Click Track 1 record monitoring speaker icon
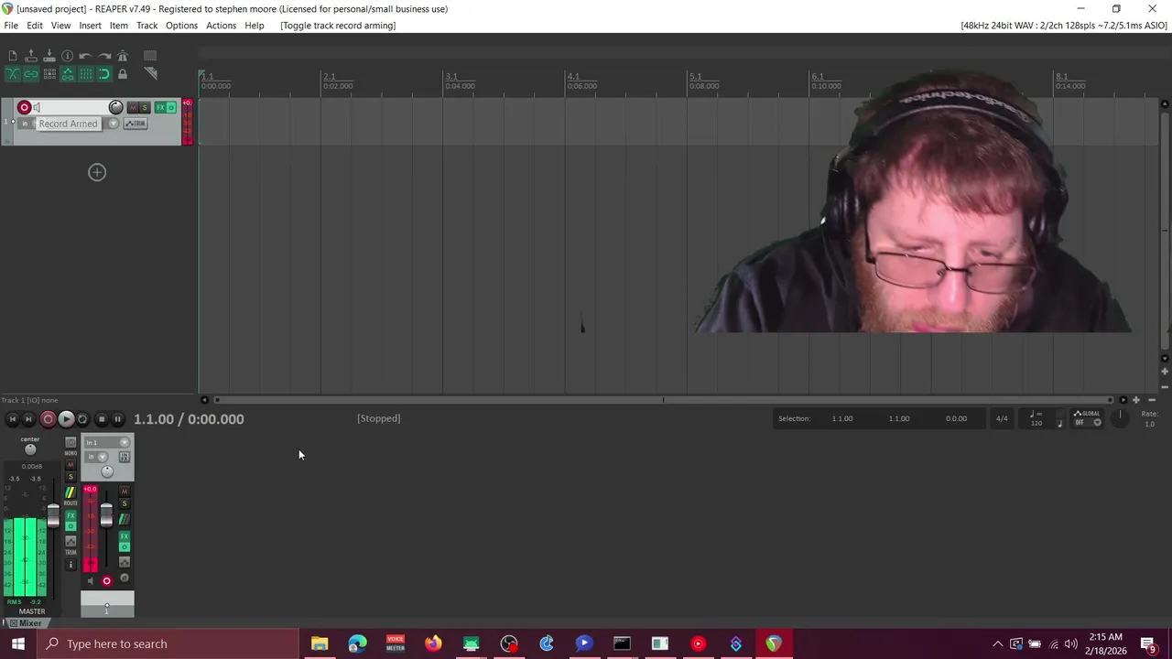The width and height of the screenshot is (1172, 659). pos(37,107)
